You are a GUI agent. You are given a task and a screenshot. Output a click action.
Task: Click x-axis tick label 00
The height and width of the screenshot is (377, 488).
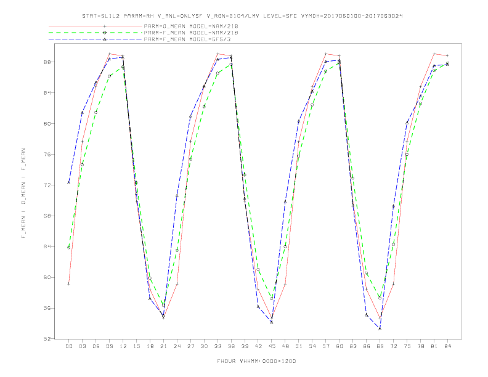pyautogui.click(x=69, y=346)
